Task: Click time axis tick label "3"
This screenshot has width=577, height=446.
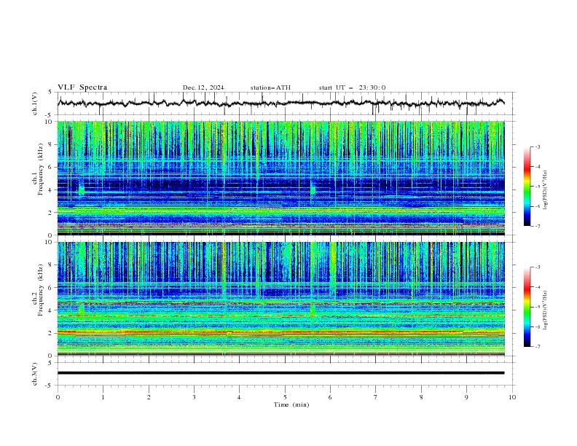Action: coord(194,397)
